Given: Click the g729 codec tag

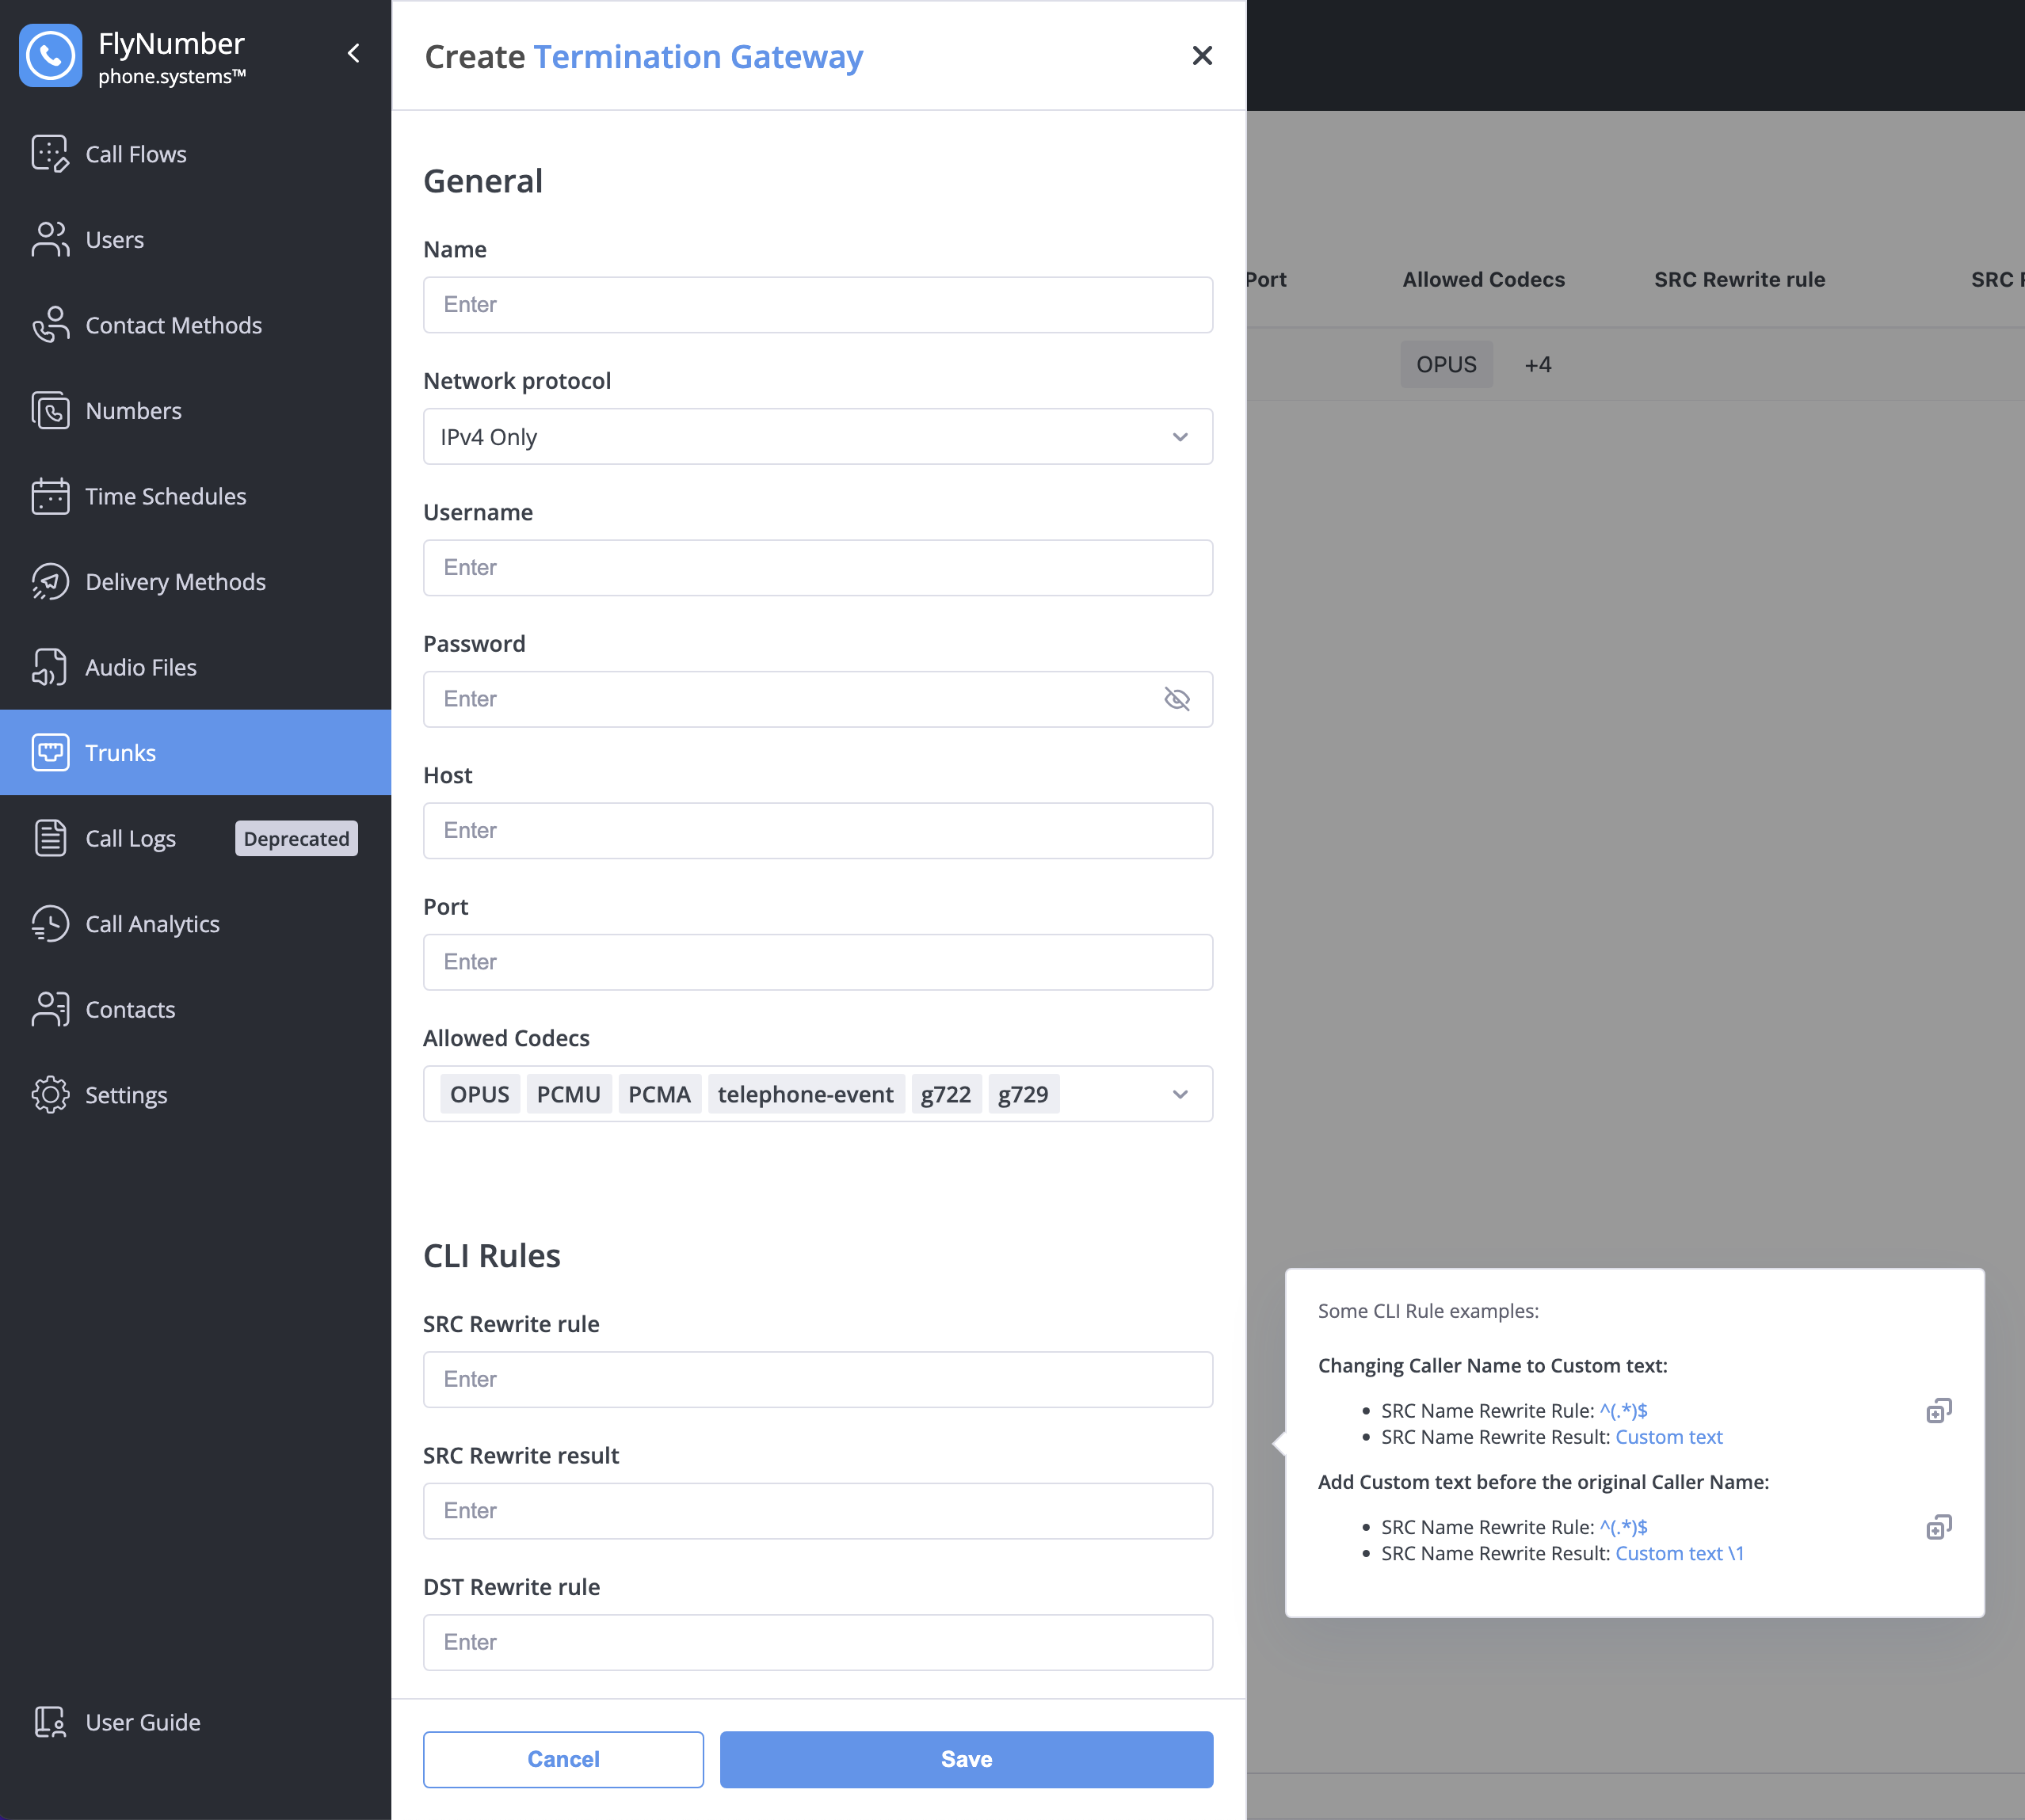Looking at the screenshot, I should tap(1023, 1094).
